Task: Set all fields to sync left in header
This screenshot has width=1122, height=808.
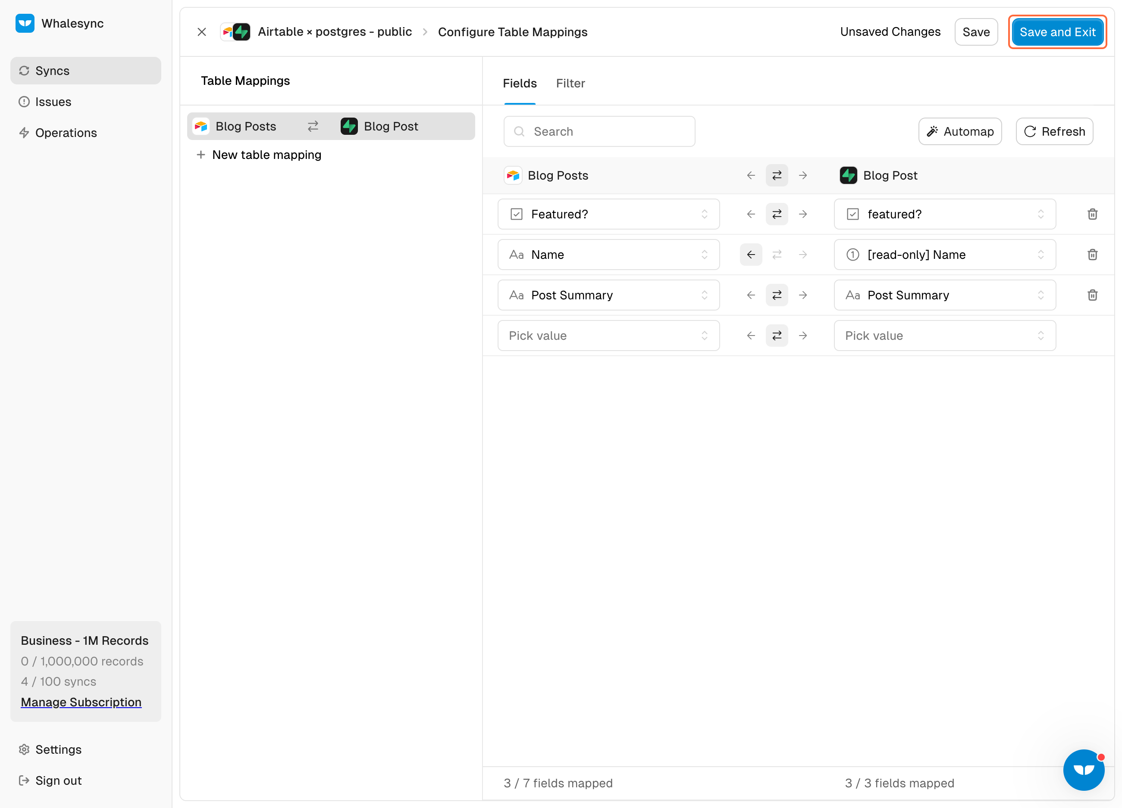Action: 751,175
